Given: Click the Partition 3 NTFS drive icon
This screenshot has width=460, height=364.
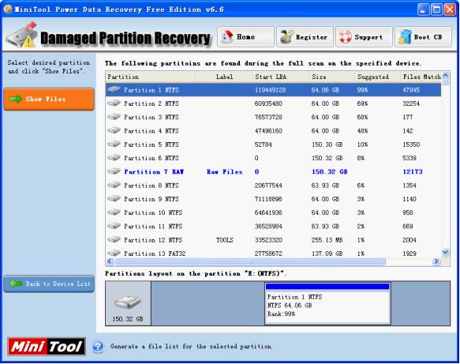Looking at the screenshot, I should 114,117.
